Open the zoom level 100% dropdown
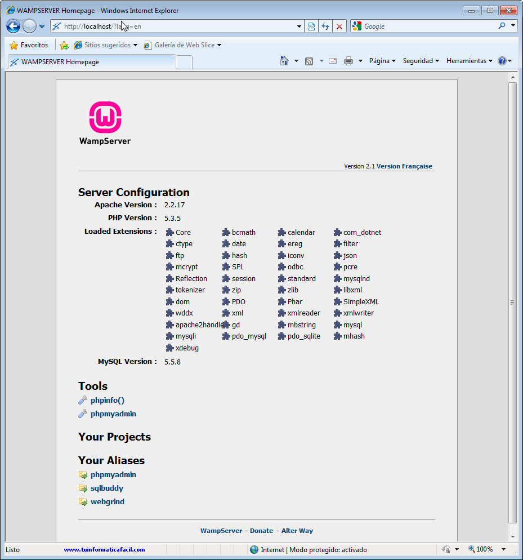The height and width of the screenshot is (560, 523). pos(503,549)
